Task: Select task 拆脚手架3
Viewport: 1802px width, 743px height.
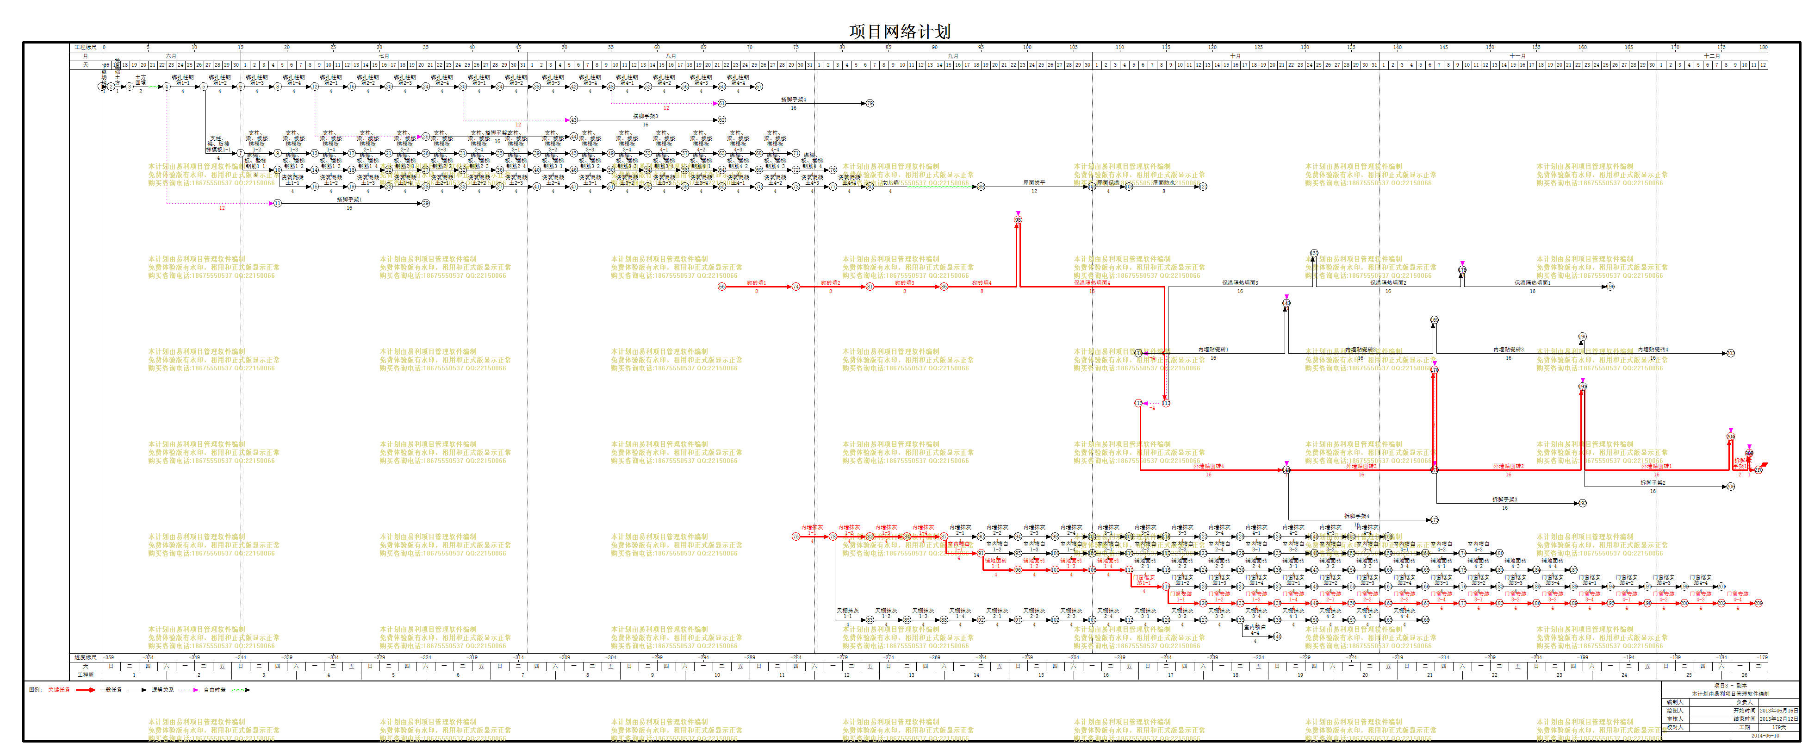Action: pos(1505,499)
